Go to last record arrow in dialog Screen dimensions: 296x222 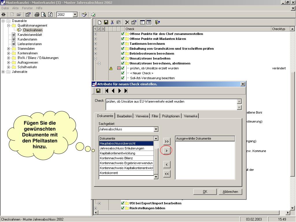click(x=126, y=91)
